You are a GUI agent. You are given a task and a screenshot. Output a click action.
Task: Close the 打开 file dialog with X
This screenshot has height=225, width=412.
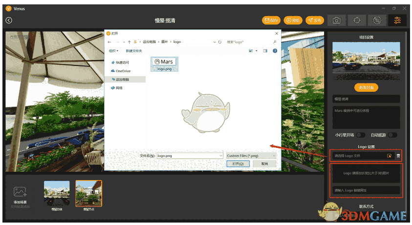pos(277,33)
